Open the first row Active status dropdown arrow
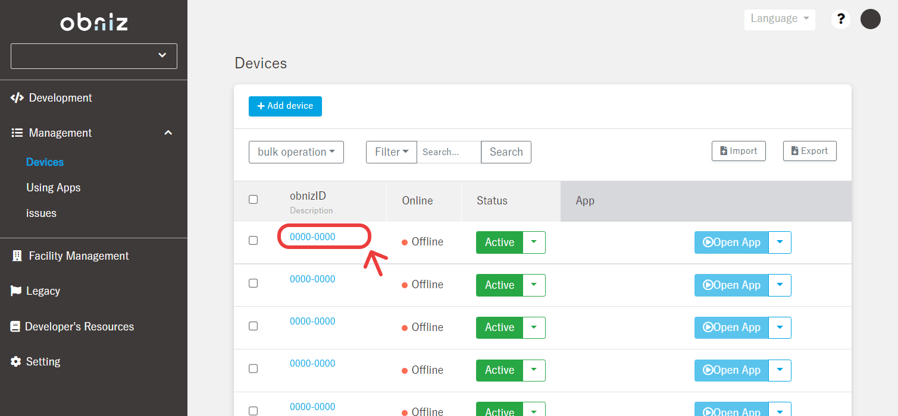The height and width of the screenshot is (416, 898). click(534, 242)
